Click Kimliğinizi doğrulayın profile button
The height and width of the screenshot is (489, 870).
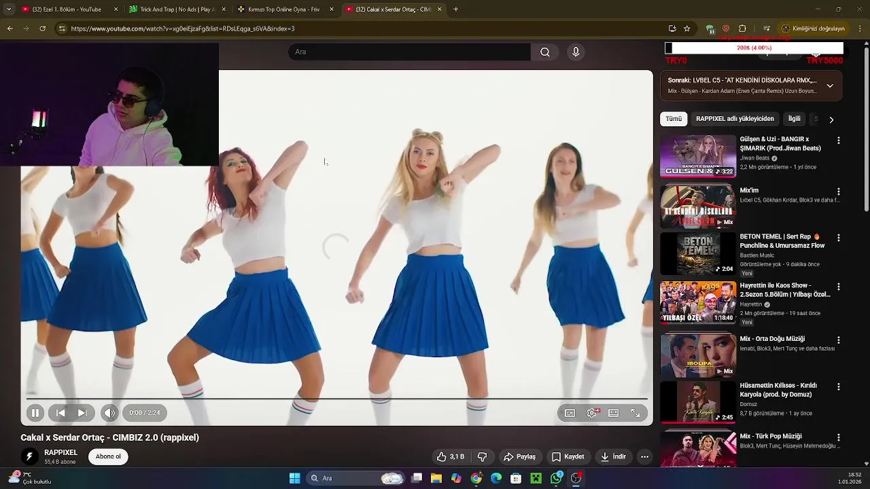click(814, 29)
